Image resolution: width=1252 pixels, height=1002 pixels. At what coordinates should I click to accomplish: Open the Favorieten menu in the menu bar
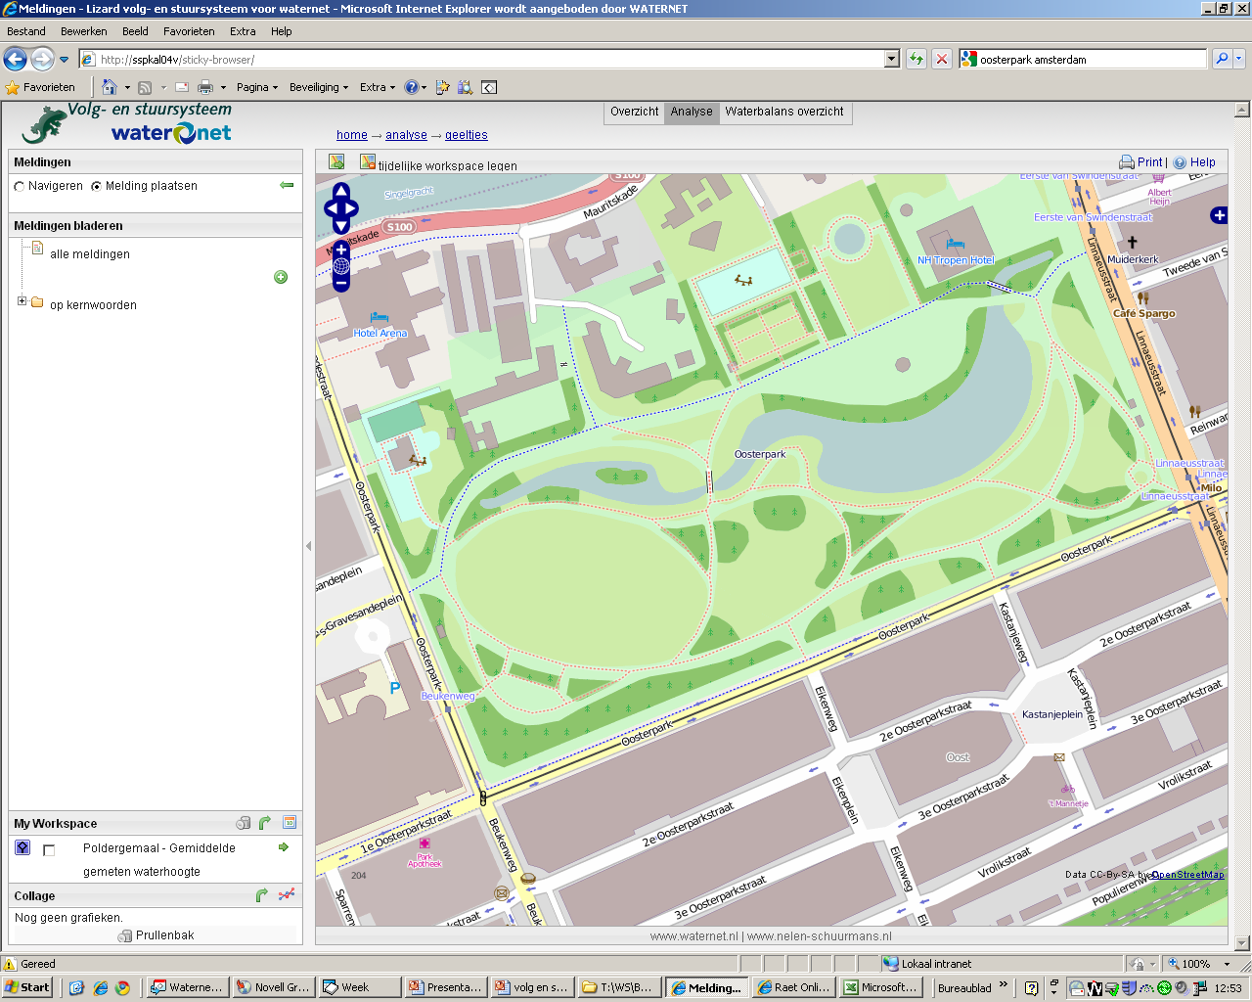coord(189,31)
